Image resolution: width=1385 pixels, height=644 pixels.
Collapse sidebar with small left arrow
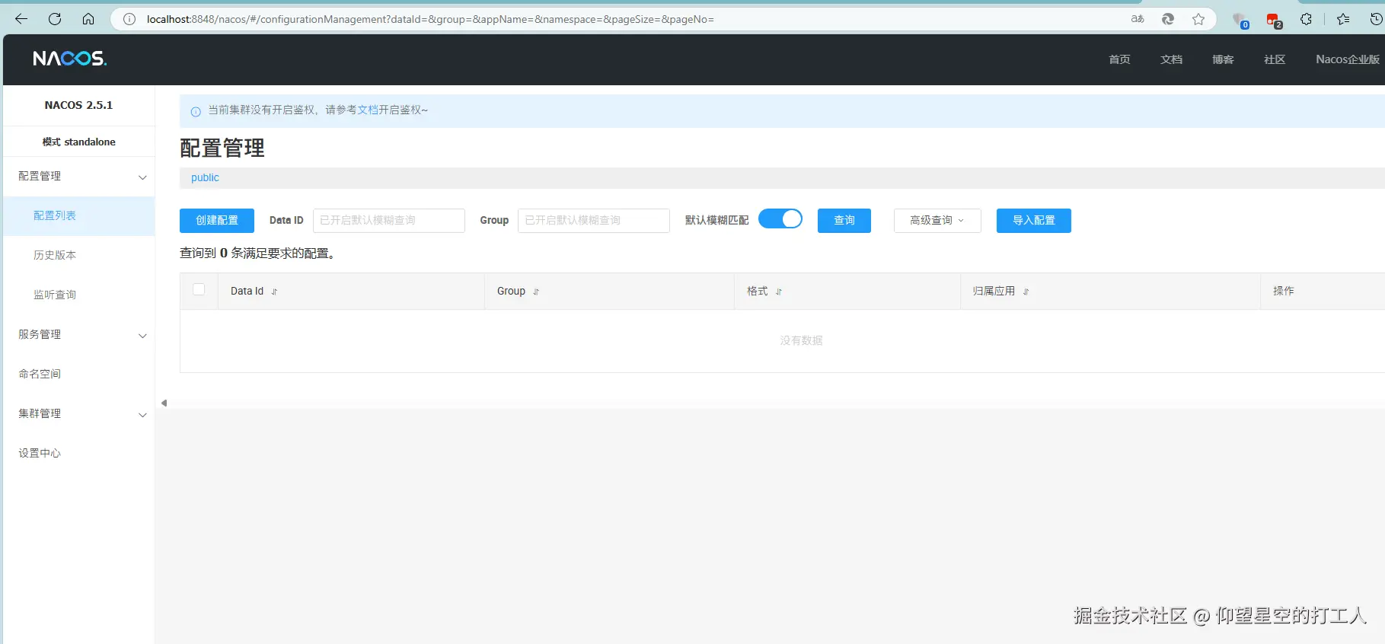point(164,403)
